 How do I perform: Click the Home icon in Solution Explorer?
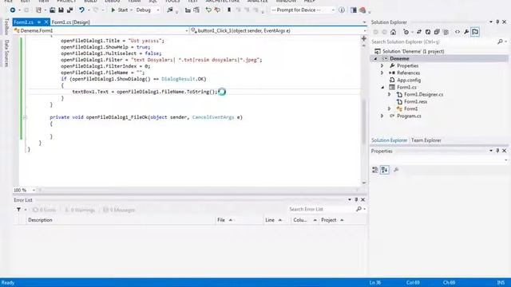click(394, 32)
